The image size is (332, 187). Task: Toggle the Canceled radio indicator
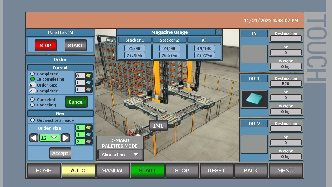[x=32, y=100]
